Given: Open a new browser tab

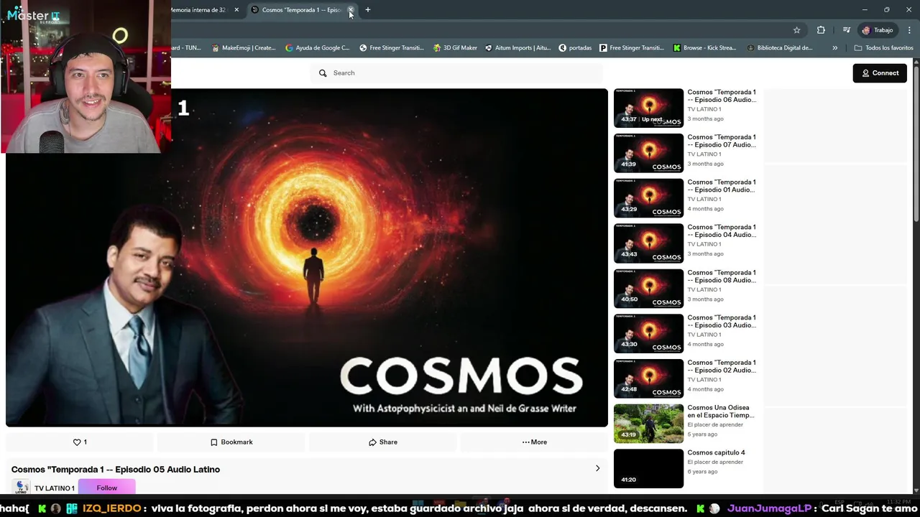Looking at the screenshot, I should [368, 10].
